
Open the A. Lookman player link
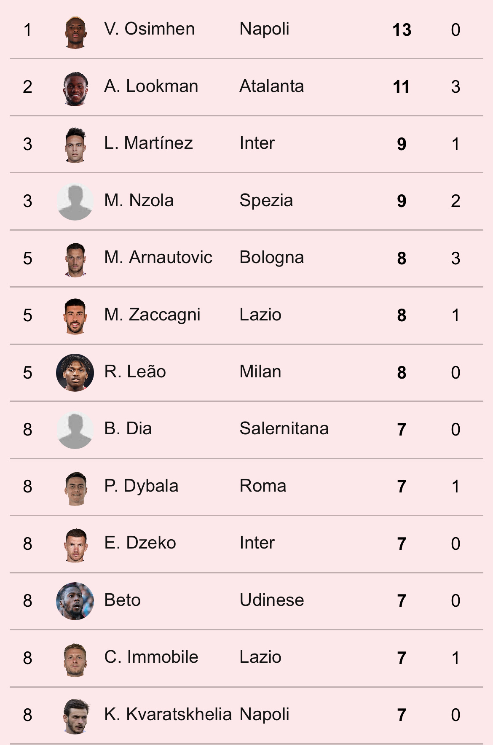click(151, 86)
